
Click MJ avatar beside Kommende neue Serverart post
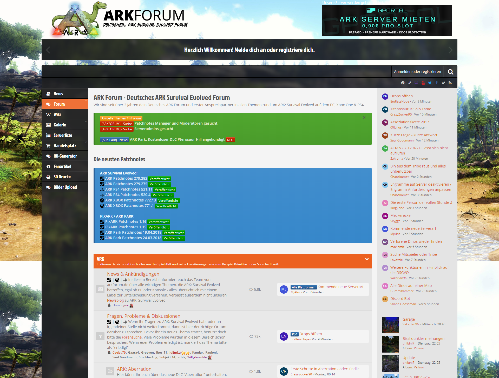(x=284, y=289)
